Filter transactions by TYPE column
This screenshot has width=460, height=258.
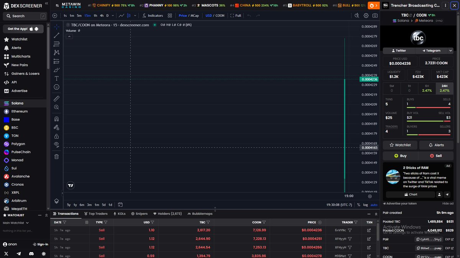[x=105, y=222]
